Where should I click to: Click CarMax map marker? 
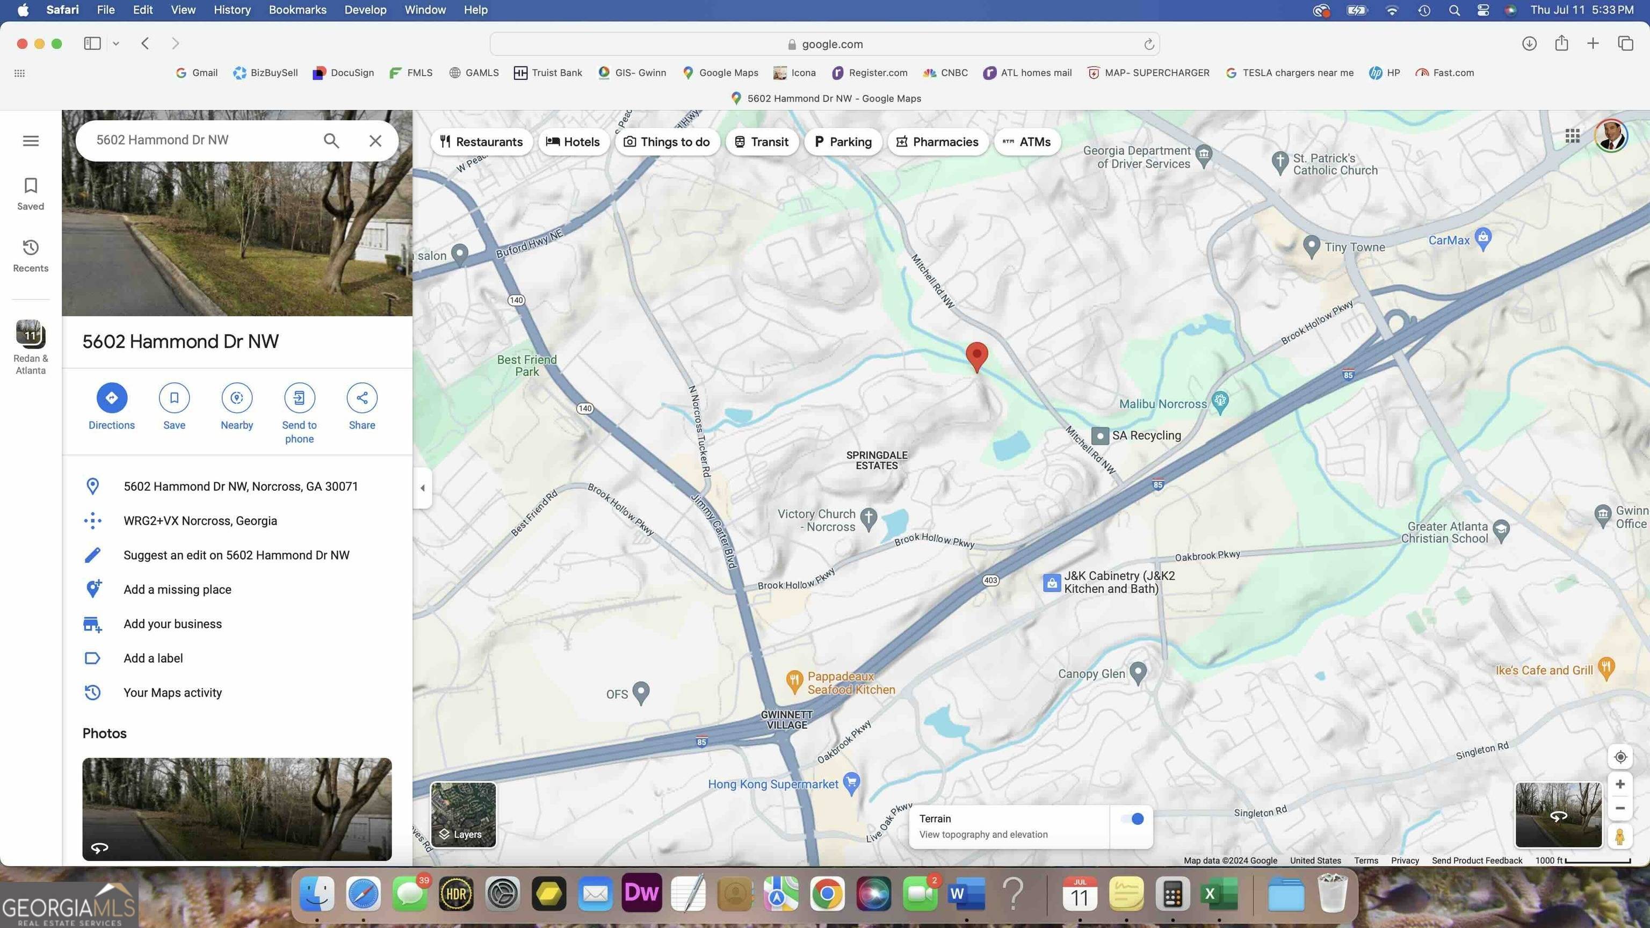click(1483, 239)
